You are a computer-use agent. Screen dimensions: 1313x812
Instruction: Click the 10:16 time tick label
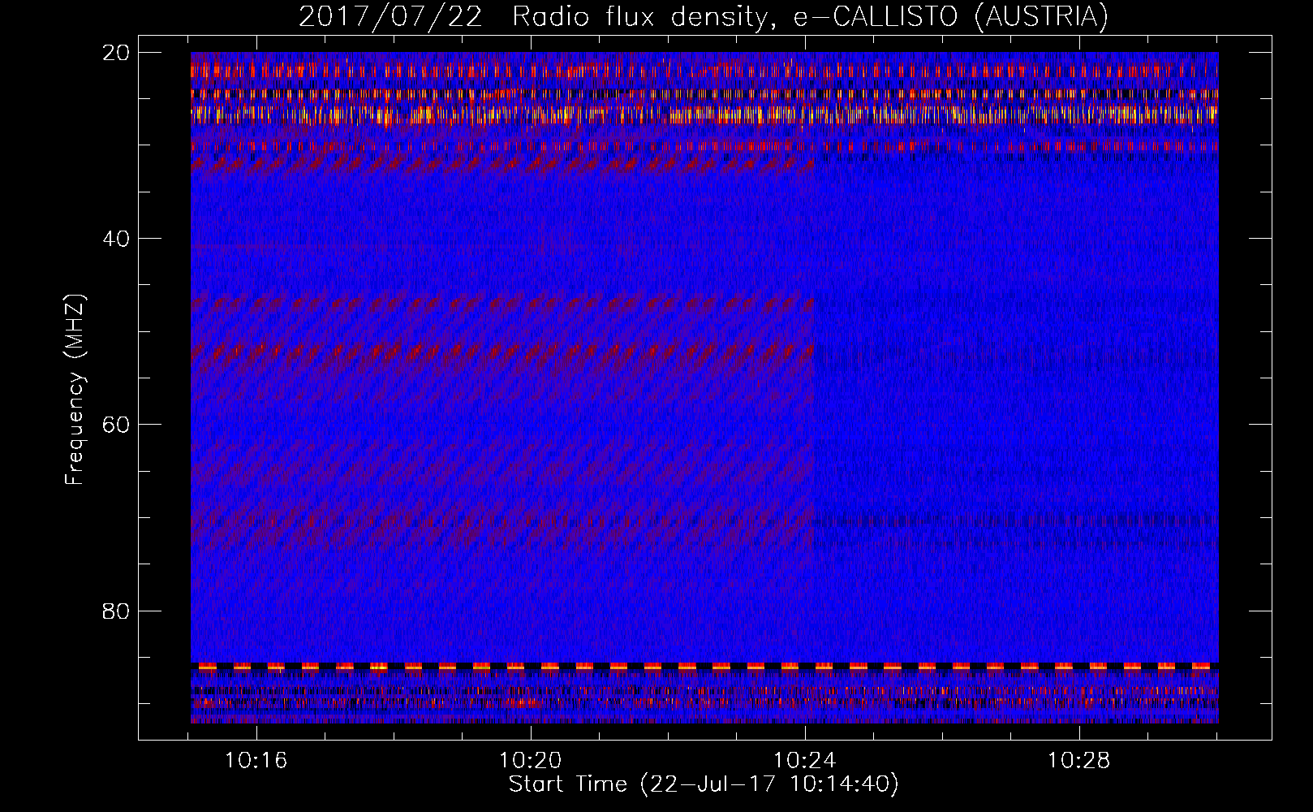point(256,761)
